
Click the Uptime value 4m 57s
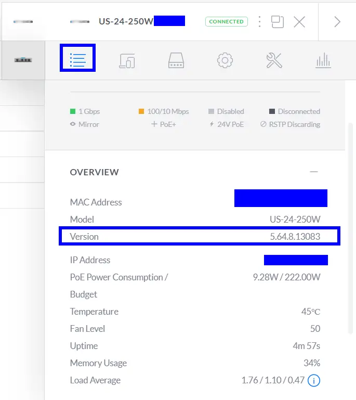click(x=306, y=346)
